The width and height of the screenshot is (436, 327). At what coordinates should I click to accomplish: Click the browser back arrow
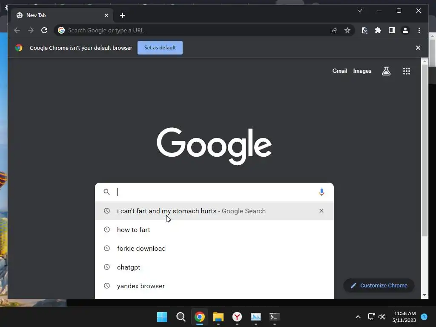coord(17,30)
